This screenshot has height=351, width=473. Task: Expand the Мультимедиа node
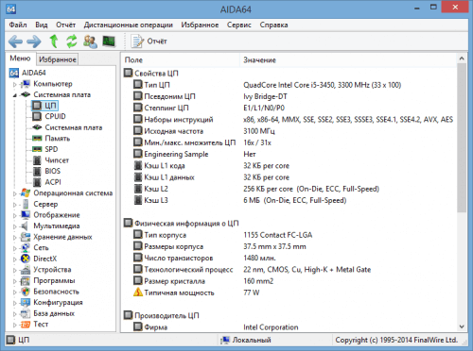click(x=15, y=226)
